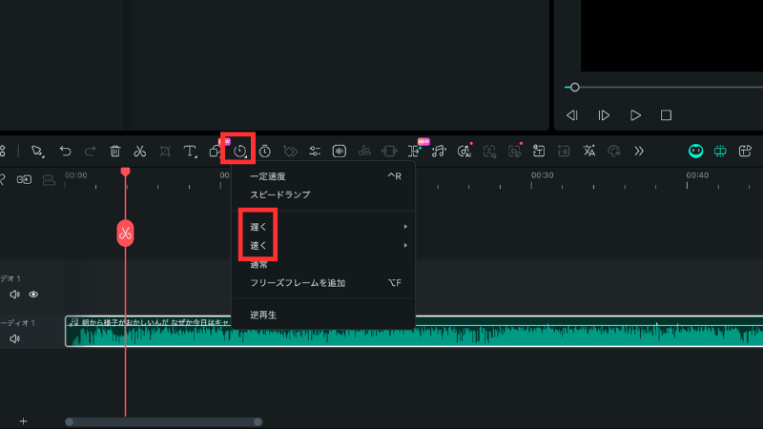Open the speed menu clock icon
This screenshot has height=429, width=763.
pos(240,152)
